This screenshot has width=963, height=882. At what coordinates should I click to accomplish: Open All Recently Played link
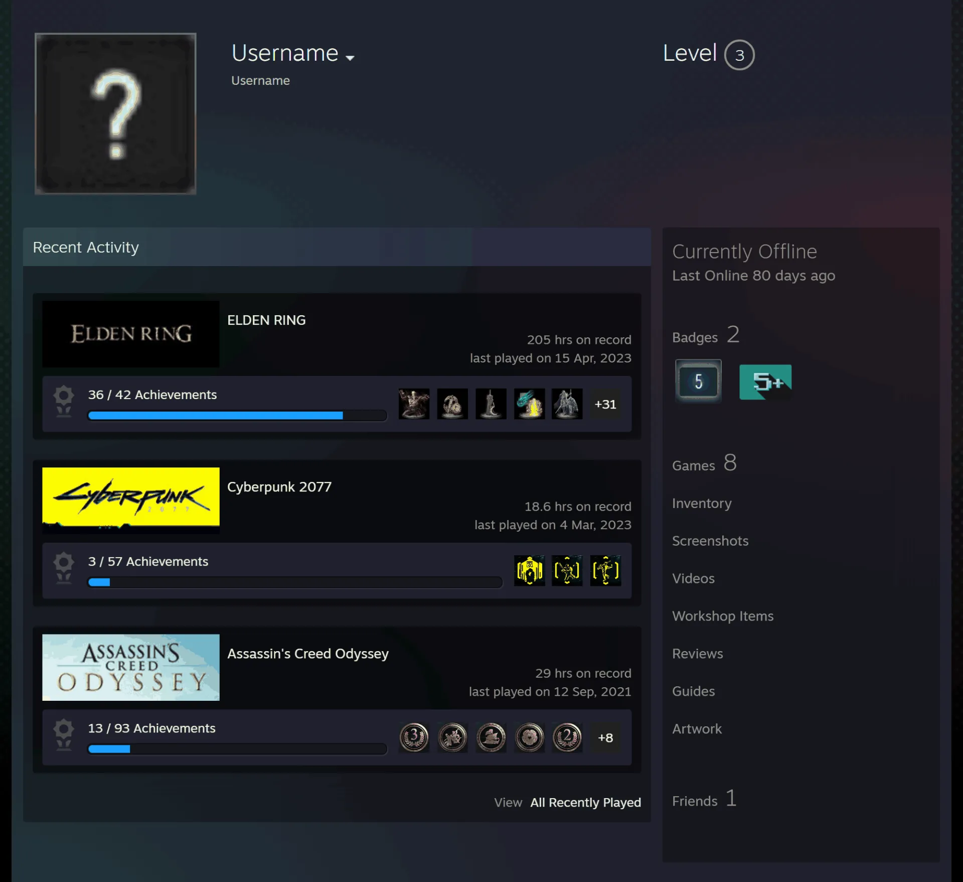pos(585,802)
